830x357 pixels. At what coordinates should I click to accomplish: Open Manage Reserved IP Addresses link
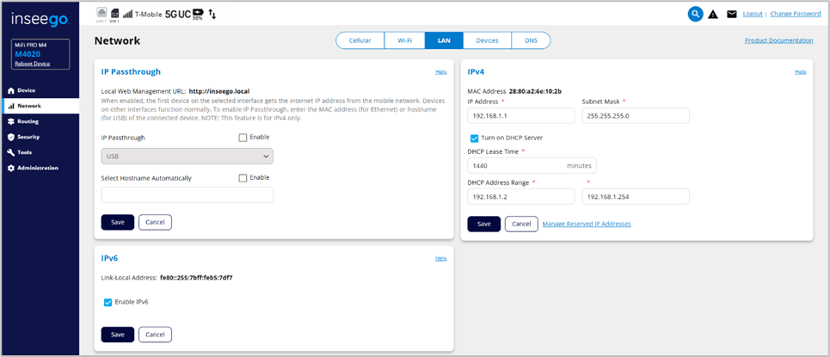pyautogui.click(x=587, y=224)
